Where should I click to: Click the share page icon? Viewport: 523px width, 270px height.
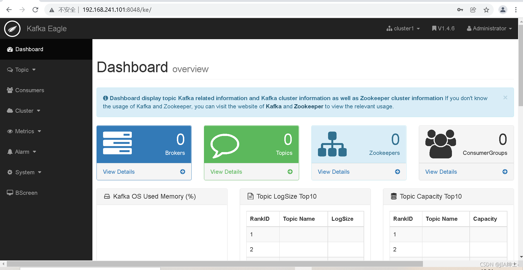473,10
